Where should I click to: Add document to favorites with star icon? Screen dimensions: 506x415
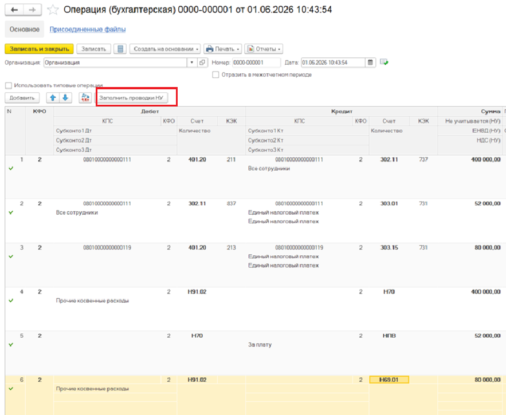53,10
